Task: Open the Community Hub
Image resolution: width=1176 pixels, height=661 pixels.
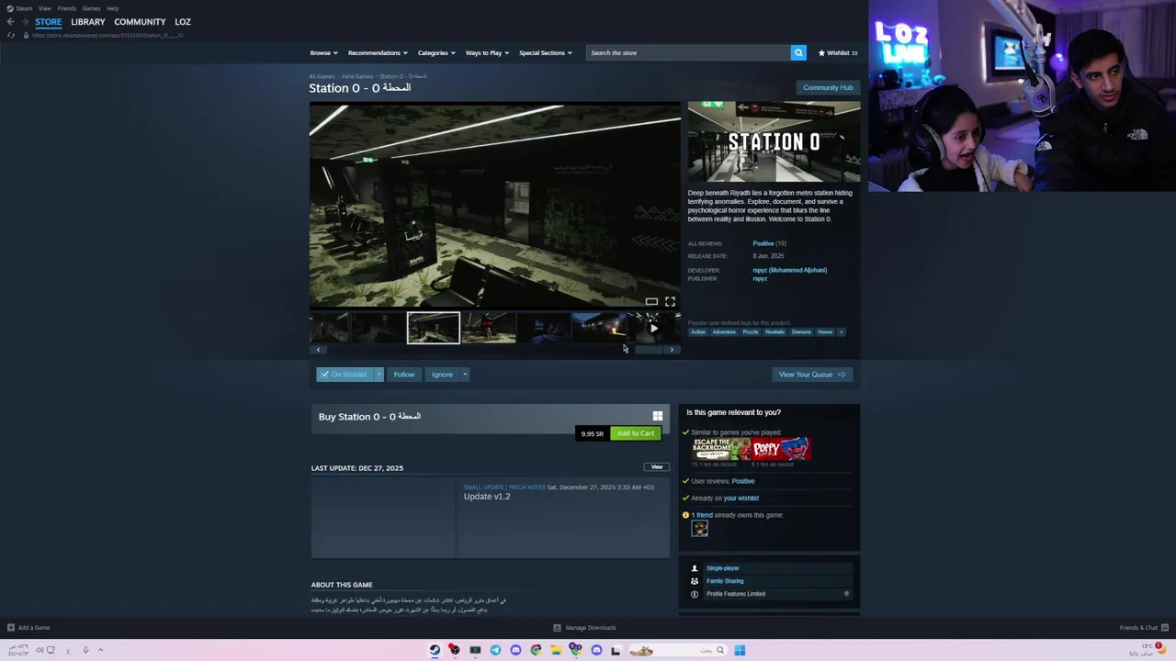Action: pos(828,87)
